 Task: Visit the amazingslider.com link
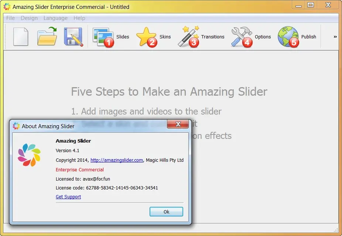tap(117, 160)
